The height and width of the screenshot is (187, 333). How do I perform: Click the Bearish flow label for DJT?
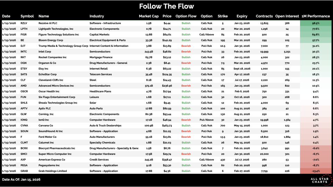coord(186,46)
